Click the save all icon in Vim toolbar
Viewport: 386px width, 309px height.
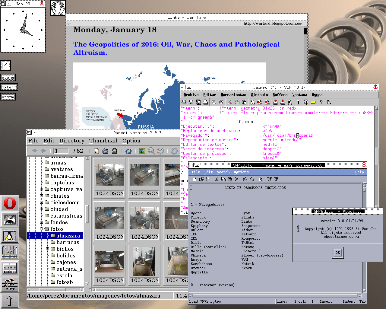click(x=198, y=102)
